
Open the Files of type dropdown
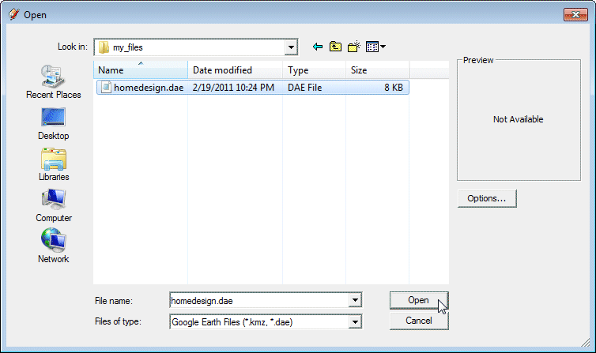coord(356,321)
